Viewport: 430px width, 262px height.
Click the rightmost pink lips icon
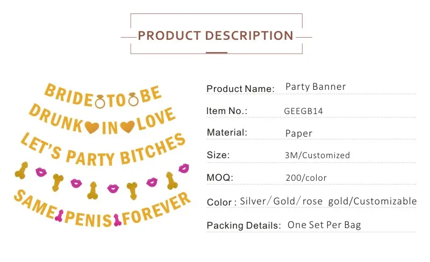click(x=184, y=168)
